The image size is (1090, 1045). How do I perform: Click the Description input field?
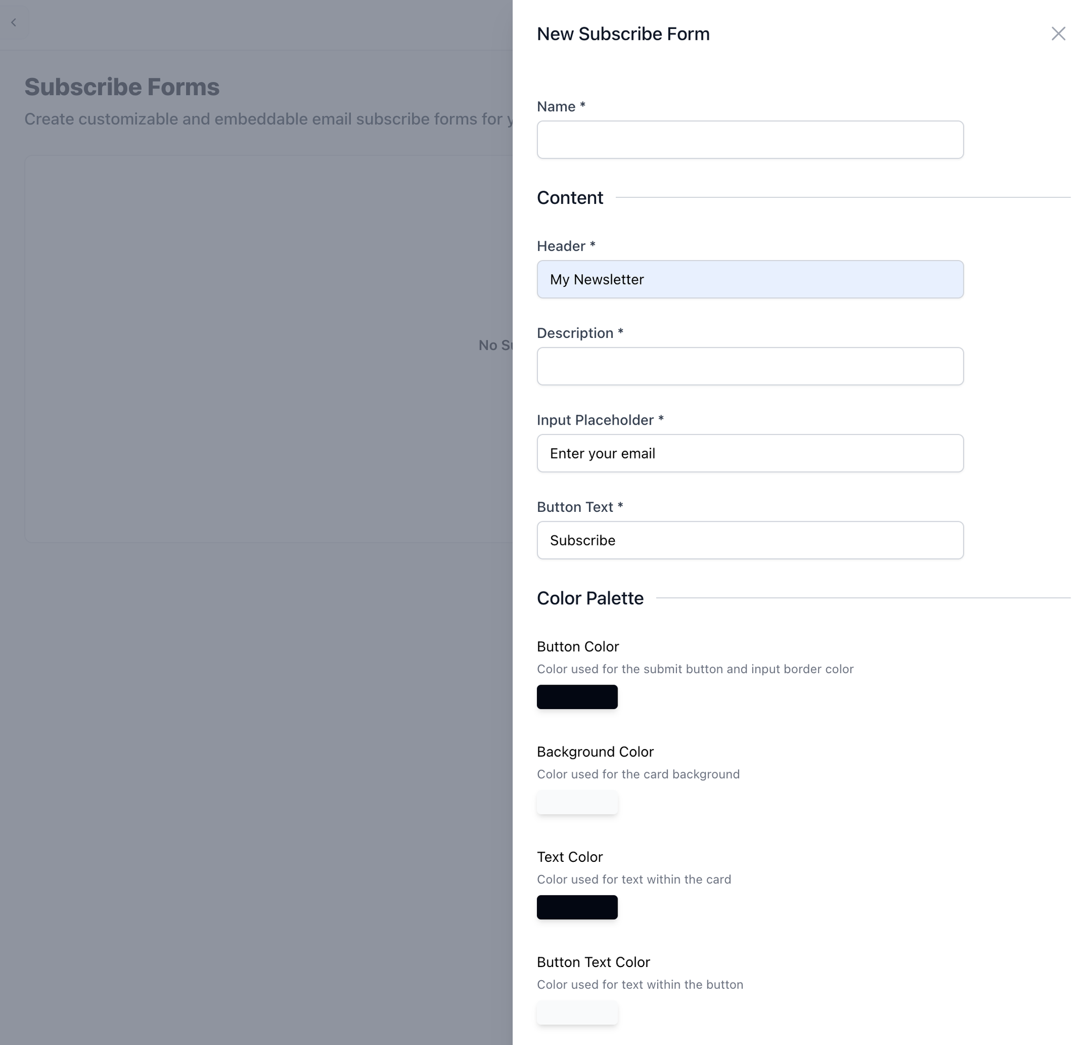pos(750,366)
